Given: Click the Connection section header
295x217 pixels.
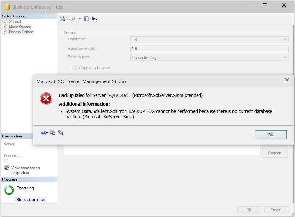Looking at the screenshot, I should click(17, 136).
